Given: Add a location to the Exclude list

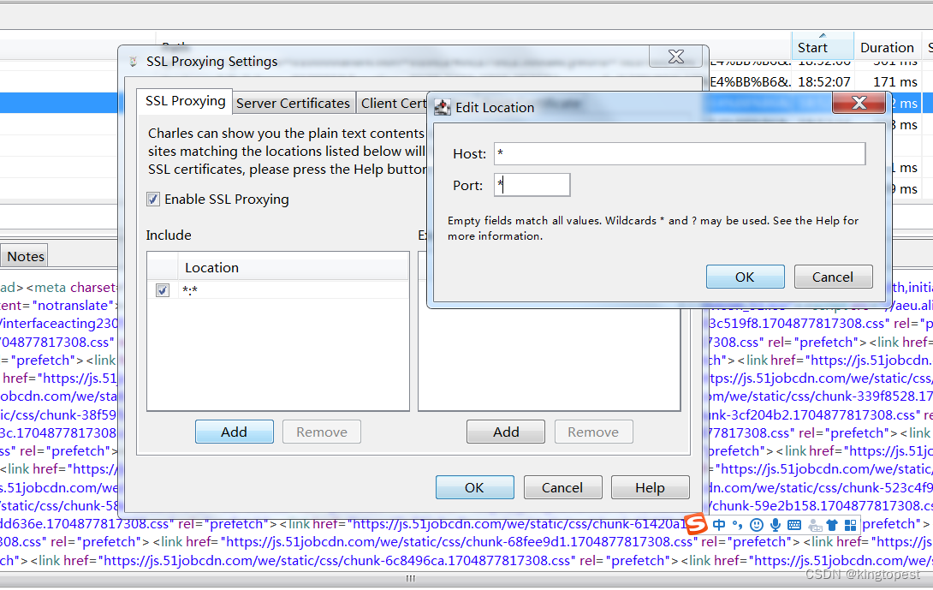Looking at the screenshot, I should (x=506, y=432).
